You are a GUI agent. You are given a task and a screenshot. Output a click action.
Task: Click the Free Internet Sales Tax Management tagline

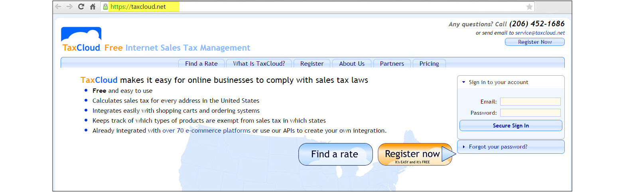coord(177,48)
